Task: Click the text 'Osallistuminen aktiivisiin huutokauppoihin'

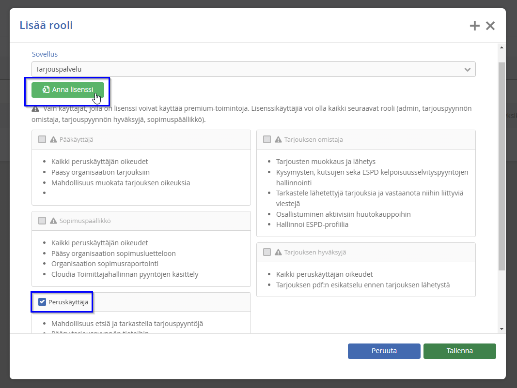Action: [343, 214]
